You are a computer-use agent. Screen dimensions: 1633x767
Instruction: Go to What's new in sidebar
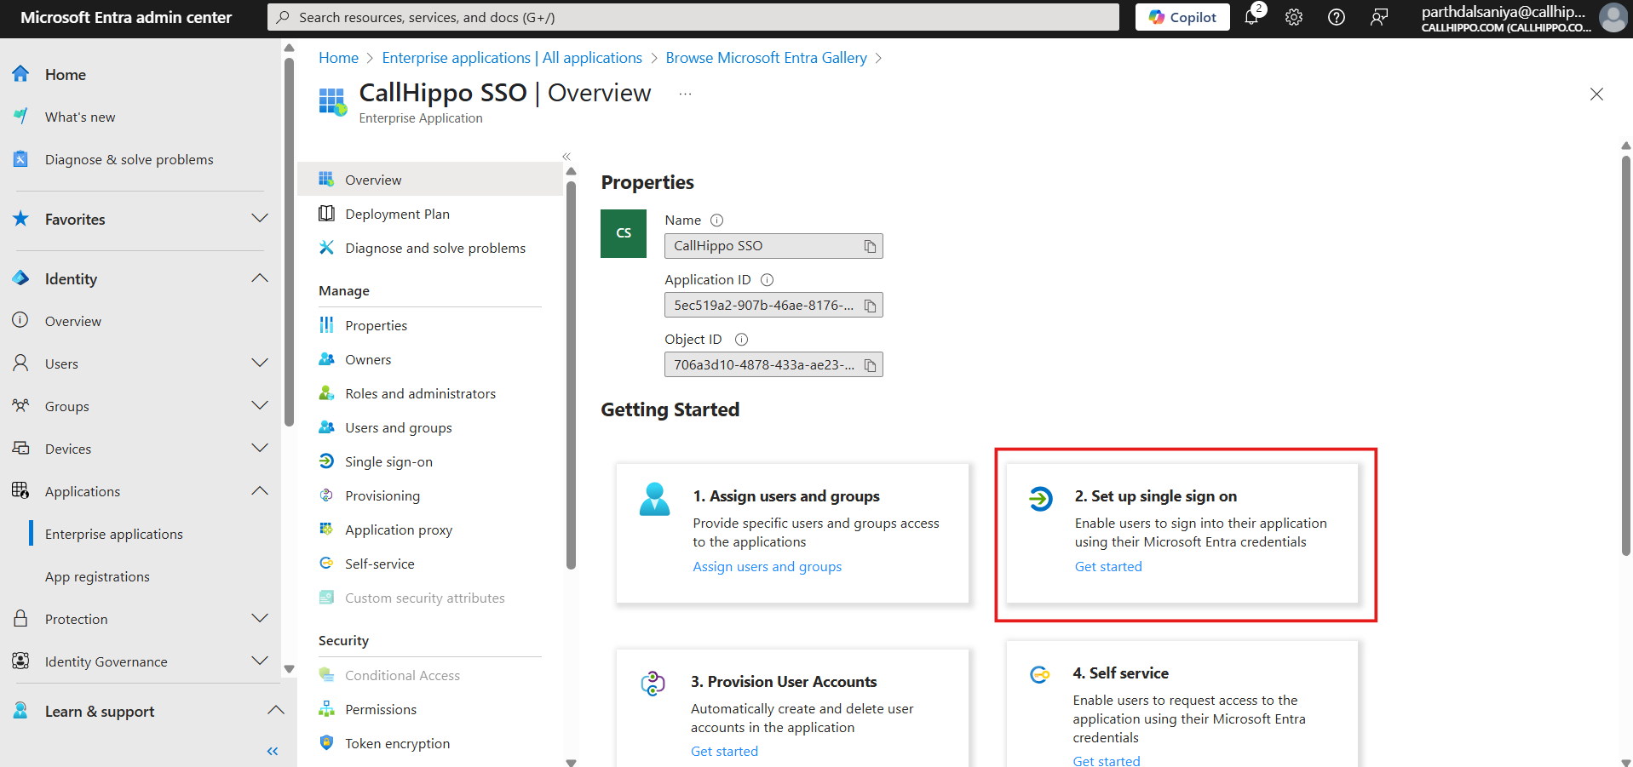pyautogui.click(x=80, y=117)
